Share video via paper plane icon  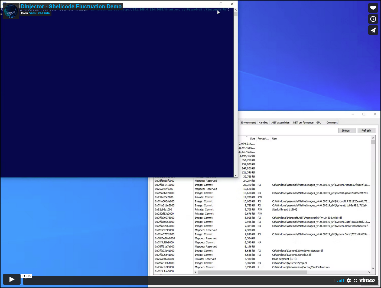click(373, 30)
